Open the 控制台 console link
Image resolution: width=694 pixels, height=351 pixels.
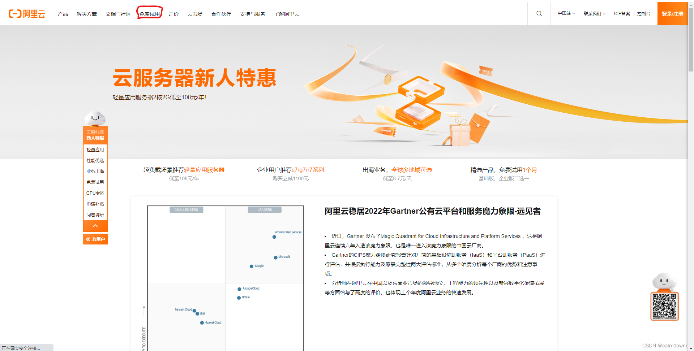[x=644, y=13]
